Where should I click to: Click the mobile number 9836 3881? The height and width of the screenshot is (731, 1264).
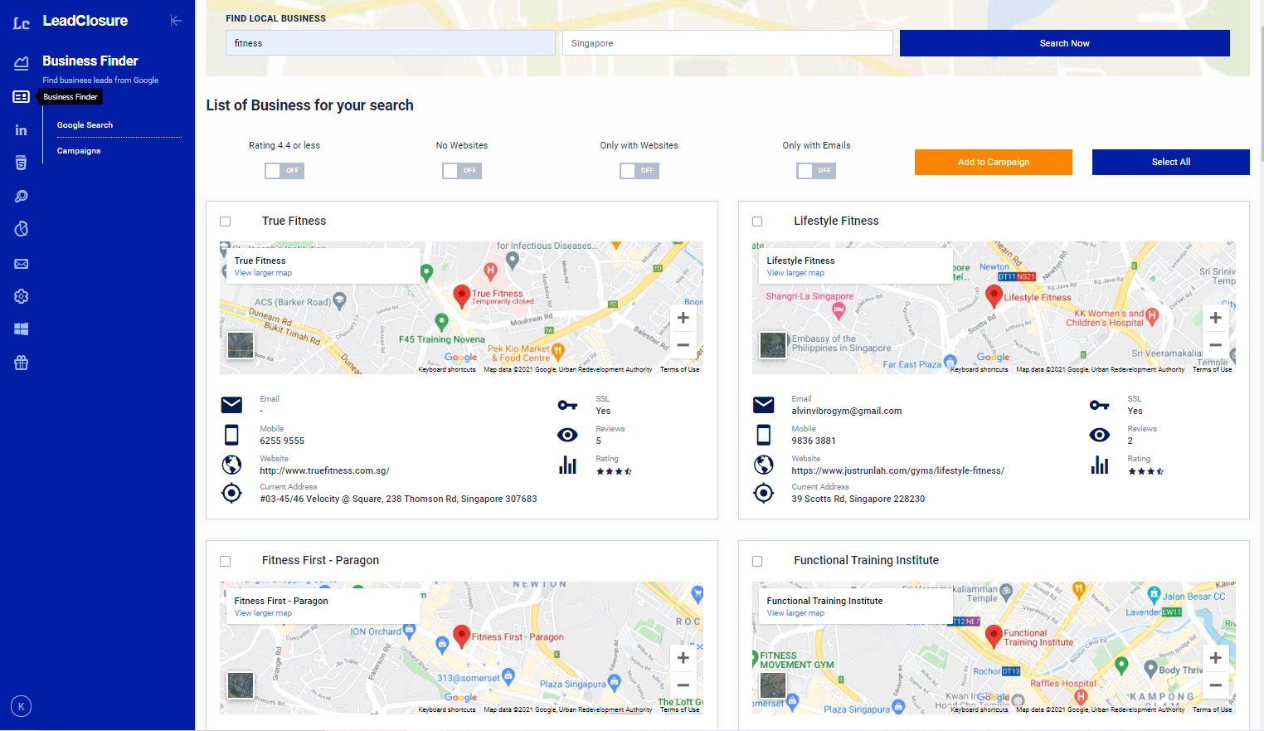click(814, 441)
